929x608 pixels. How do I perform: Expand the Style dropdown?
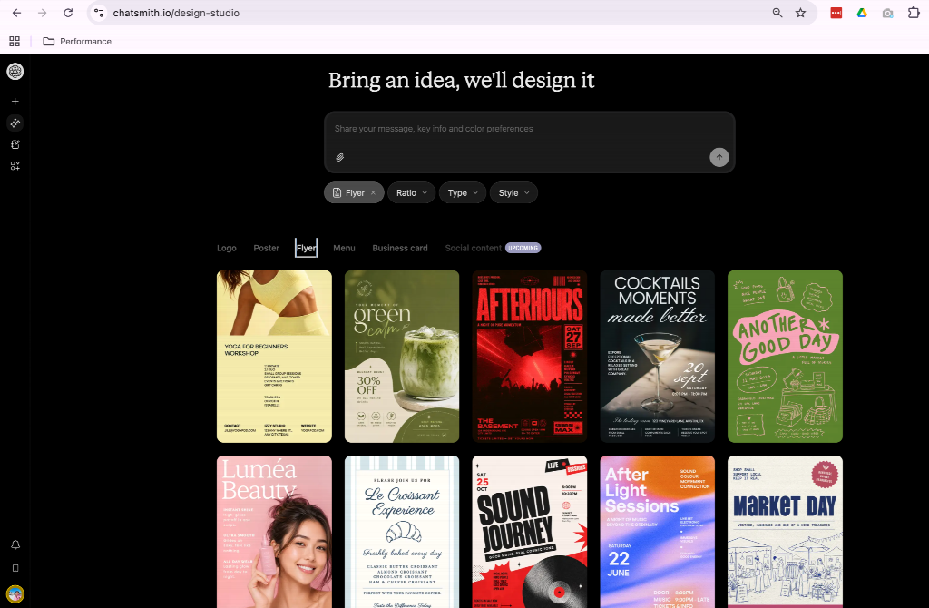pos(513,192)
